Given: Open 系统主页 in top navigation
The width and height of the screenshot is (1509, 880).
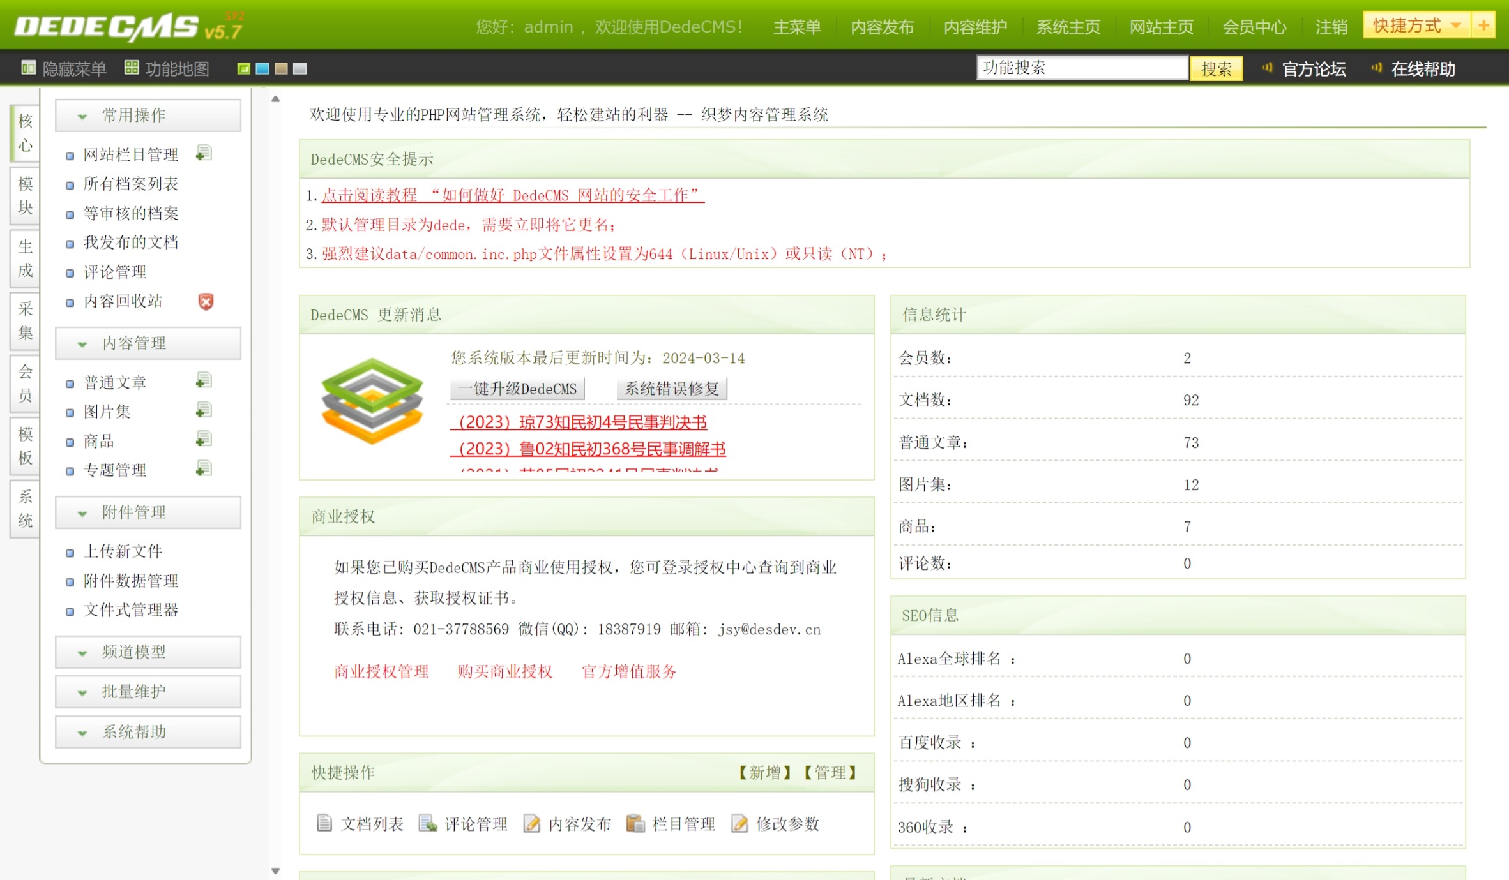Looking at the screenshot, I should point(1068,27).
